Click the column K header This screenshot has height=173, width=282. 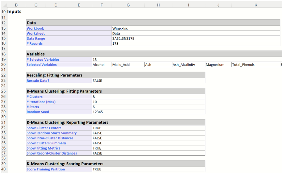(x=256, y=5)
